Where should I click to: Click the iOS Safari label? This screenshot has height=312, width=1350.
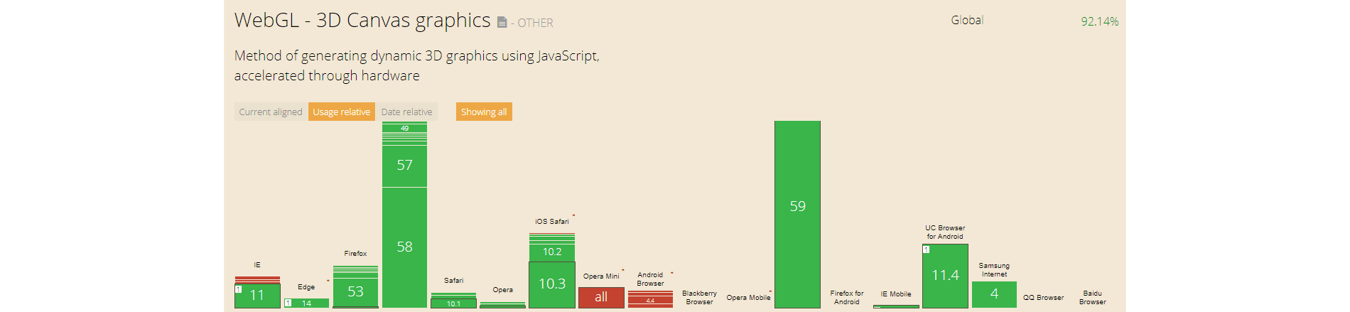(552, 221)
